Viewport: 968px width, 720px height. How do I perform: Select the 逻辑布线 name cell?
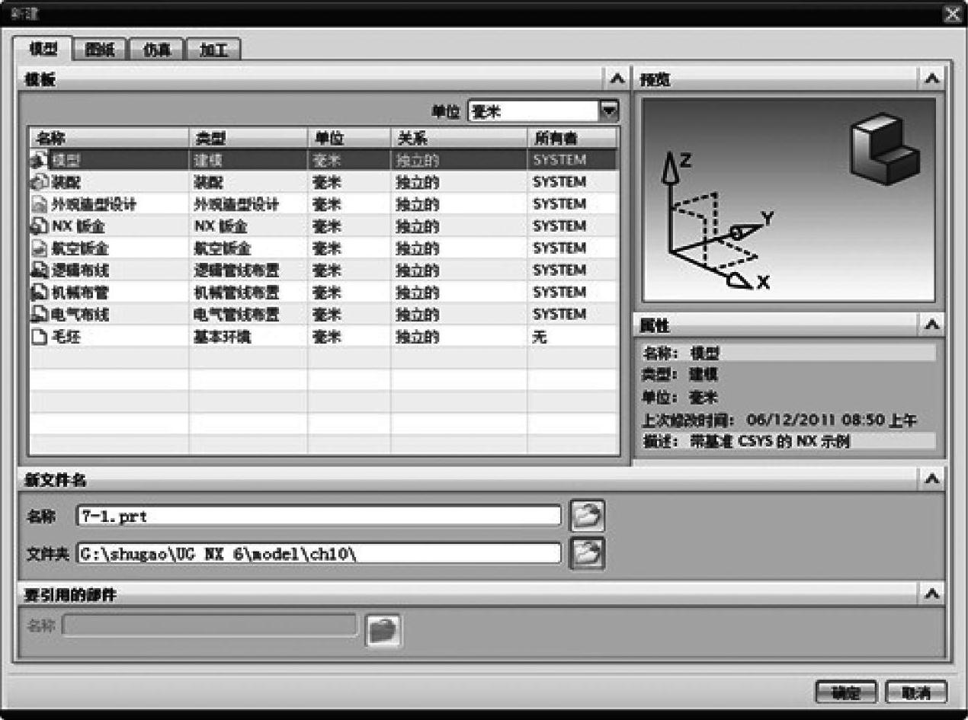pos(80,271)
